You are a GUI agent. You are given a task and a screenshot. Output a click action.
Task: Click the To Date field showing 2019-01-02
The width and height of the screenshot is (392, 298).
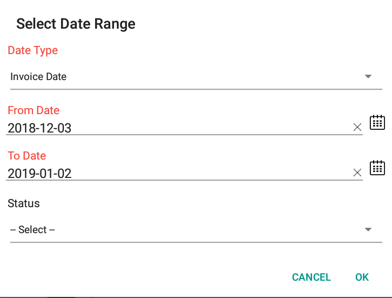(184, 173)
